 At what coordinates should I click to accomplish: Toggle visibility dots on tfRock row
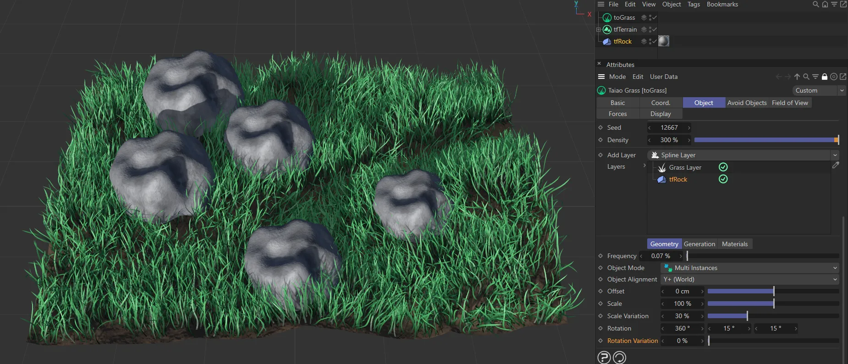[650, 41]
